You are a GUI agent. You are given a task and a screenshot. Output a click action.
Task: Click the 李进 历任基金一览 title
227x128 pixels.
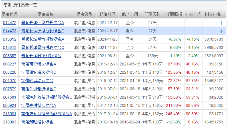20,5
